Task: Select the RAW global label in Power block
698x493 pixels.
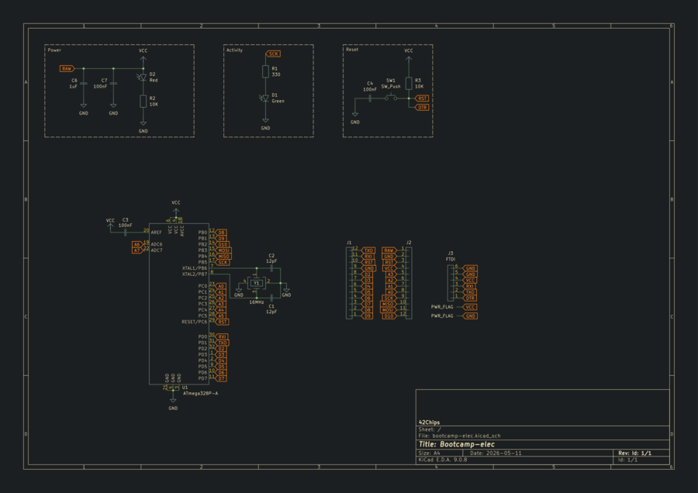Action: [x=67, y=68]
